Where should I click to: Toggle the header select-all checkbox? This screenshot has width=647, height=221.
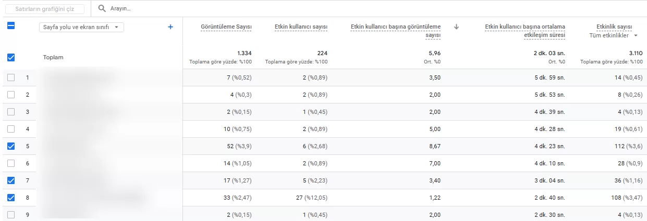click(11, 25)
